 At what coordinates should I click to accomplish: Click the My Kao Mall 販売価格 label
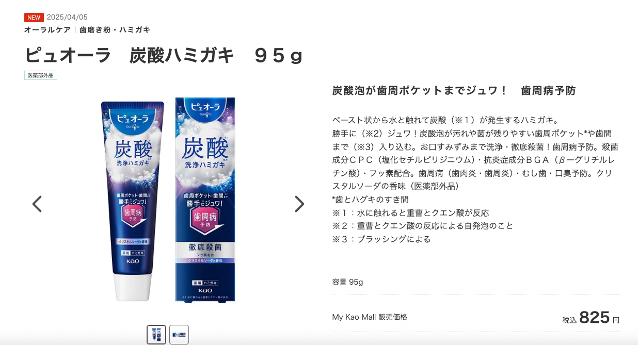[x=370, y=317]
